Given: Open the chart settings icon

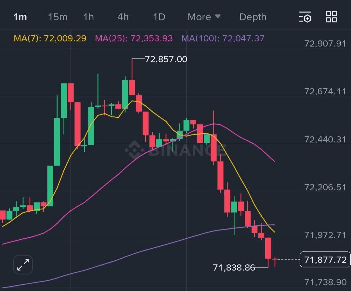Looking at the screenshot, I should (x=305, y=17).
